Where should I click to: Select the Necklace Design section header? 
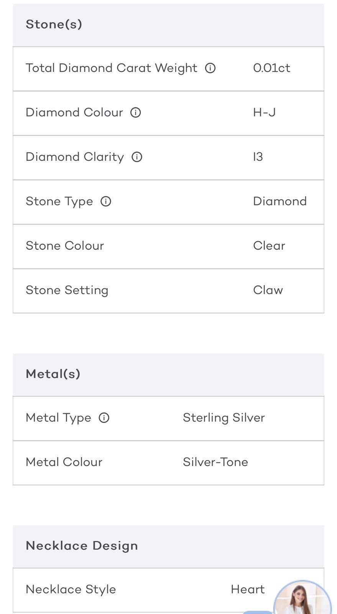click(168, 546)
